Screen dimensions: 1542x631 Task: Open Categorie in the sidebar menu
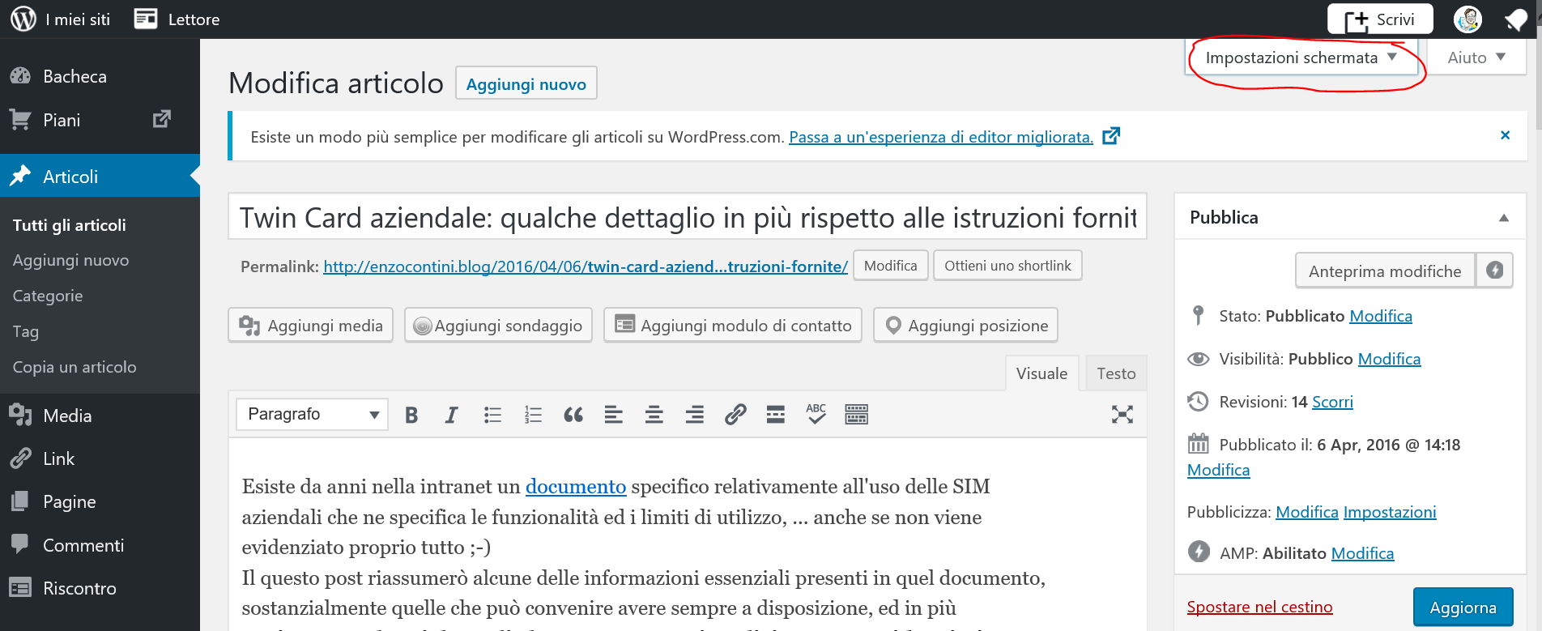click(48, 296)
